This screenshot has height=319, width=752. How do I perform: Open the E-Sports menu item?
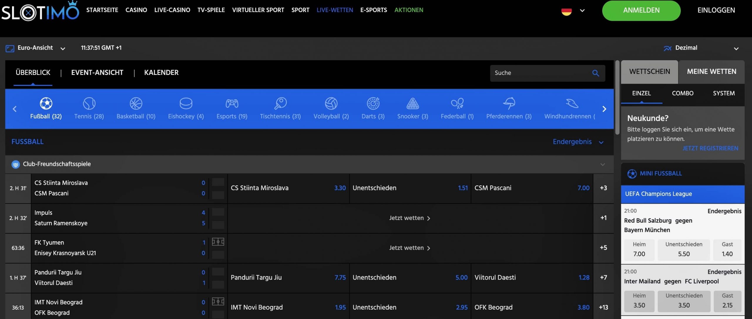point(374,10)
